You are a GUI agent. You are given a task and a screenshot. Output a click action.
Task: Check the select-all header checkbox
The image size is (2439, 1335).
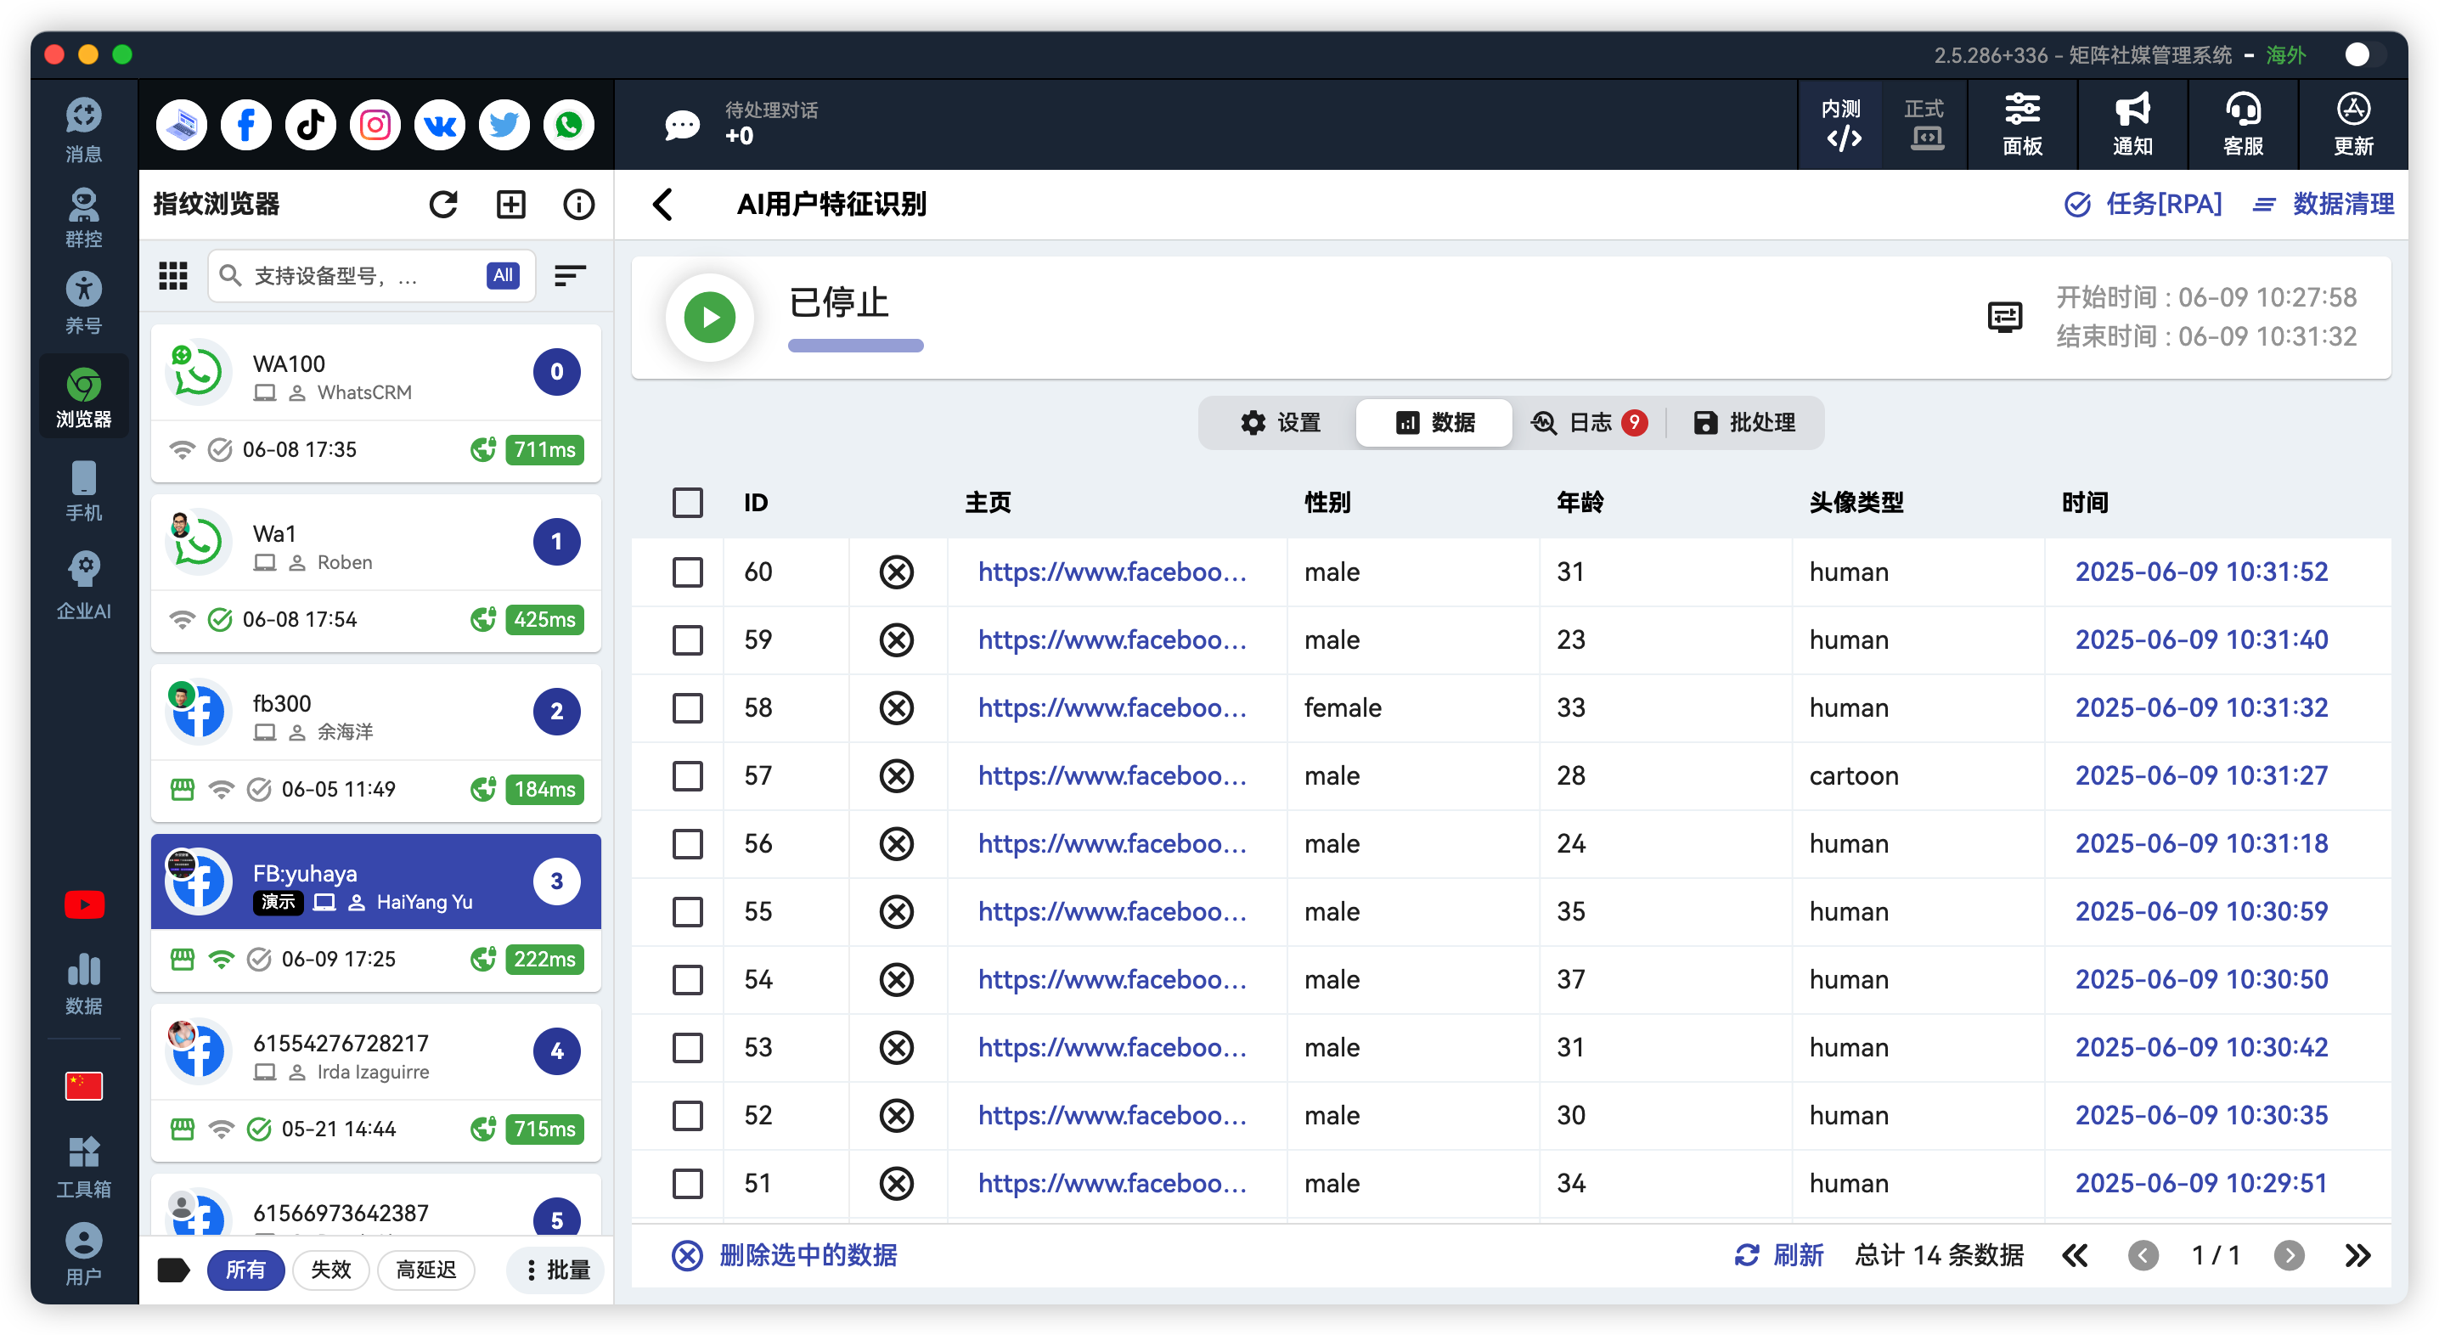[x=687, y=502]
